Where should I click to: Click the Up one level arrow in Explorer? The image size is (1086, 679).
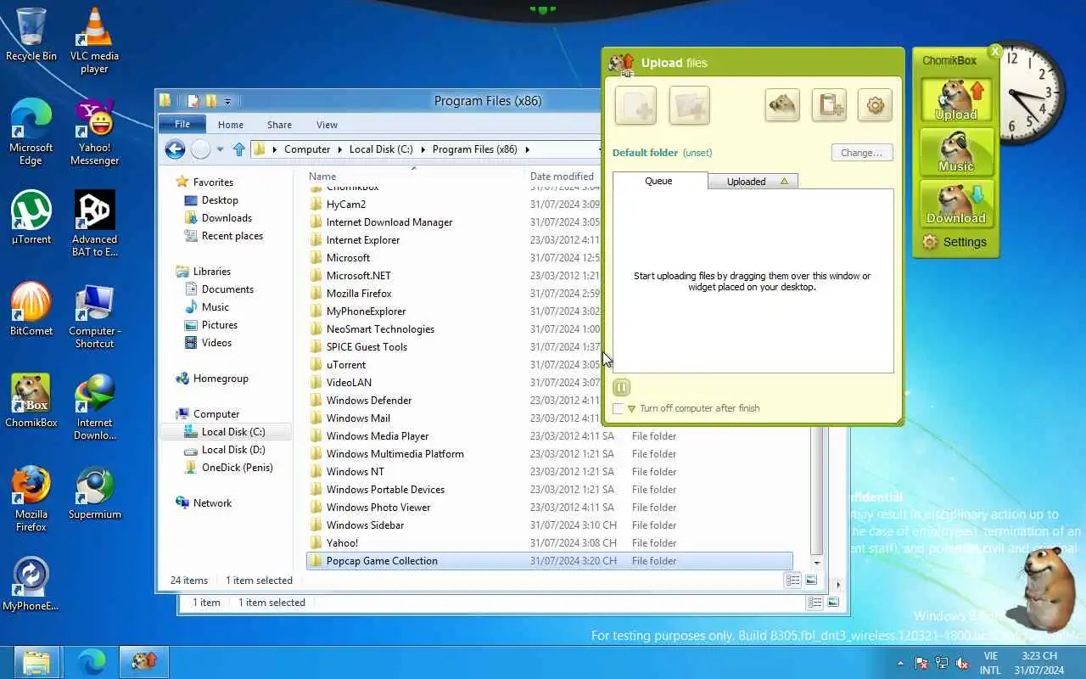coord(238,149)
